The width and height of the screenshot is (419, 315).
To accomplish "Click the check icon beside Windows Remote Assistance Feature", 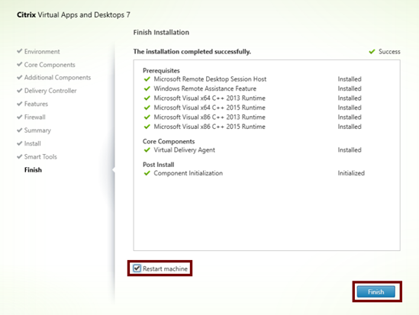I will click(147, 88).
